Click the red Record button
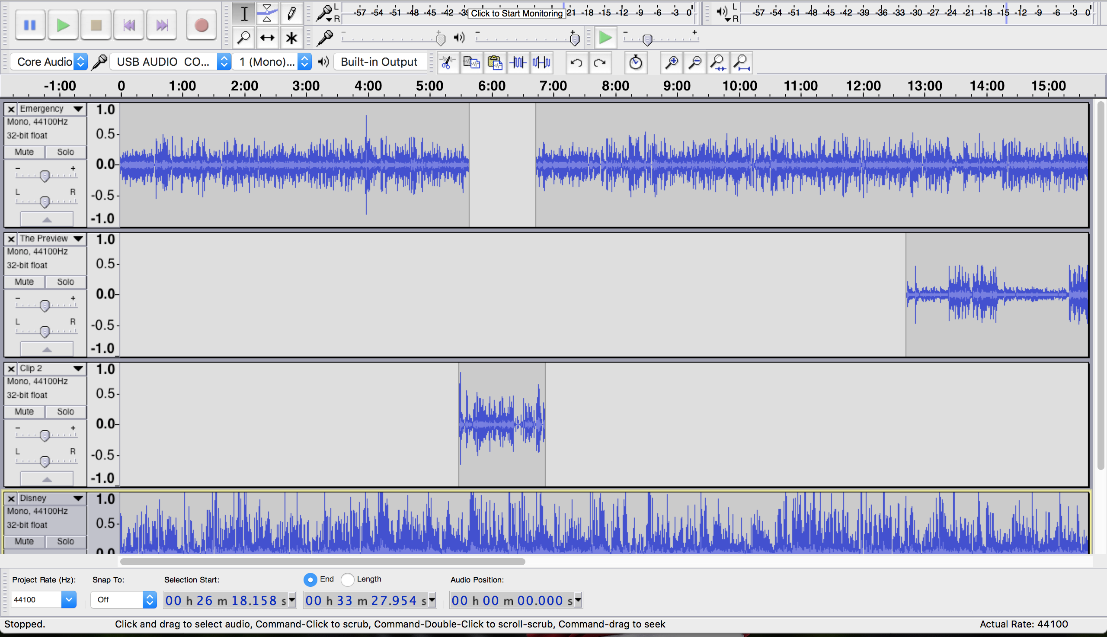Viewport: 1107px width, 637px height. [x=201, y=26]
